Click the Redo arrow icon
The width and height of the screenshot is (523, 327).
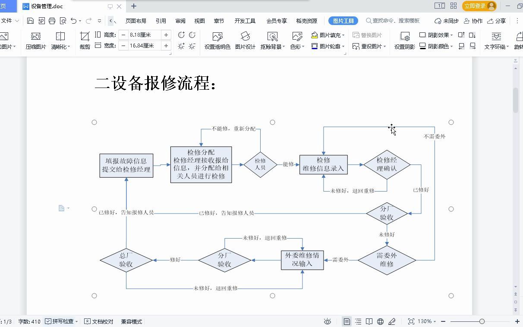click(89, 21)
